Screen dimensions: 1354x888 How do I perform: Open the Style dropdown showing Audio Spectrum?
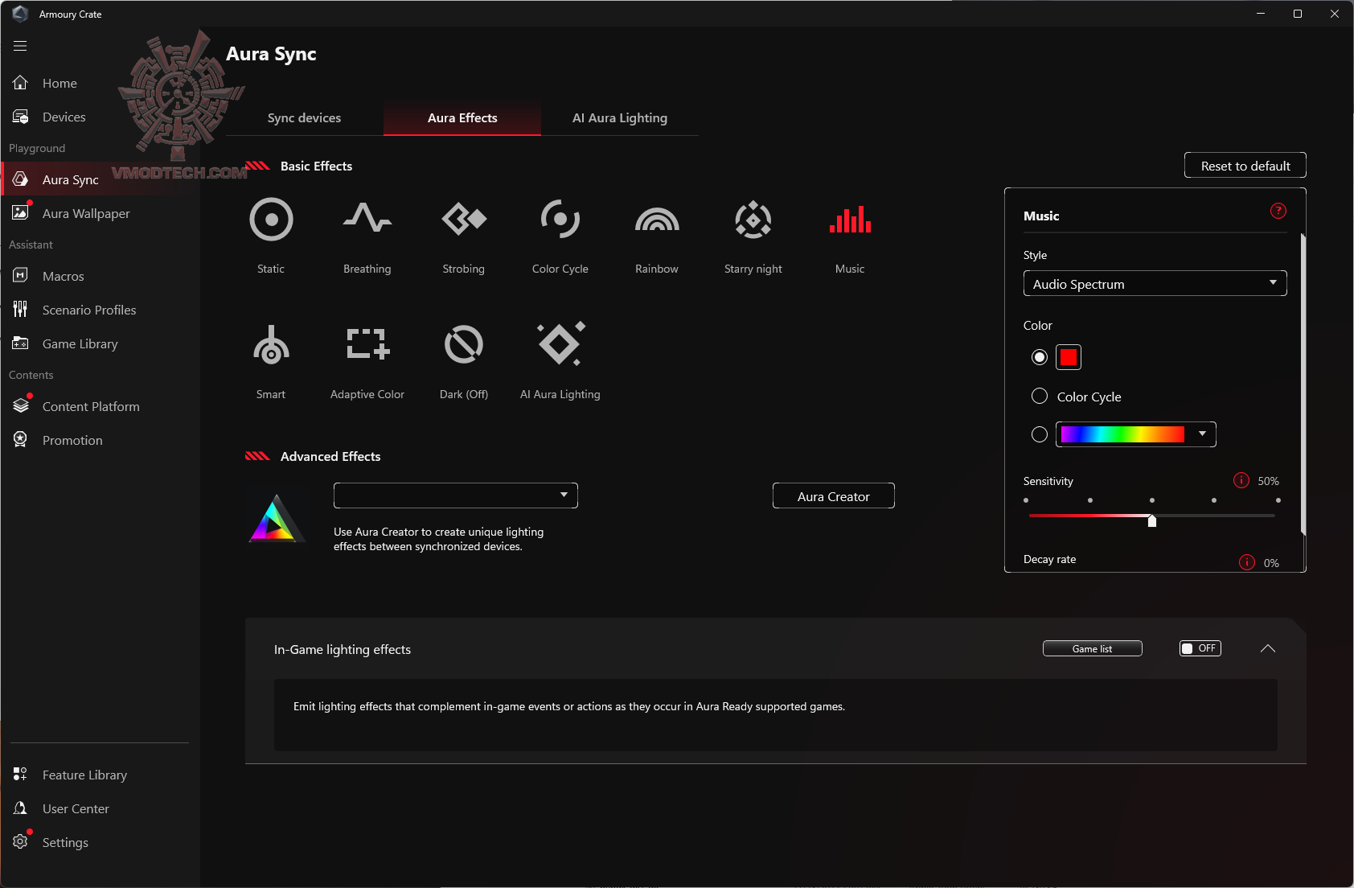pyautogui.click(x=1155, y=283)
